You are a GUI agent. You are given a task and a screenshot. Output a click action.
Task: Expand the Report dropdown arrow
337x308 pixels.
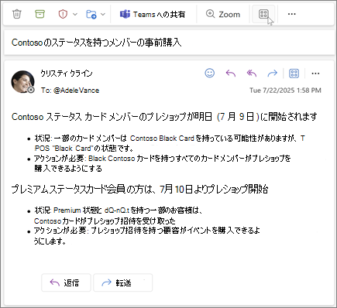[x=75, y=15]
